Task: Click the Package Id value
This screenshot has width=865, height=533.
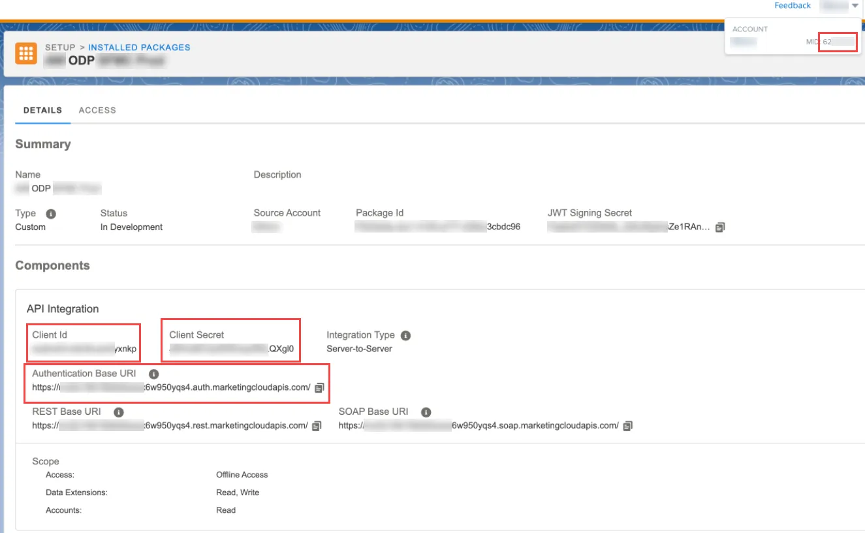Action: click(438, 227)
